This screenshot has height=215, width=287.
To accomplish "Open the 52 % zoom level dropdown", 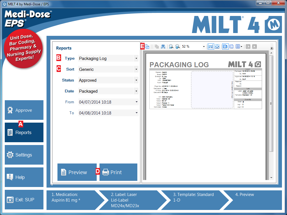I will (x=204, y=47).
